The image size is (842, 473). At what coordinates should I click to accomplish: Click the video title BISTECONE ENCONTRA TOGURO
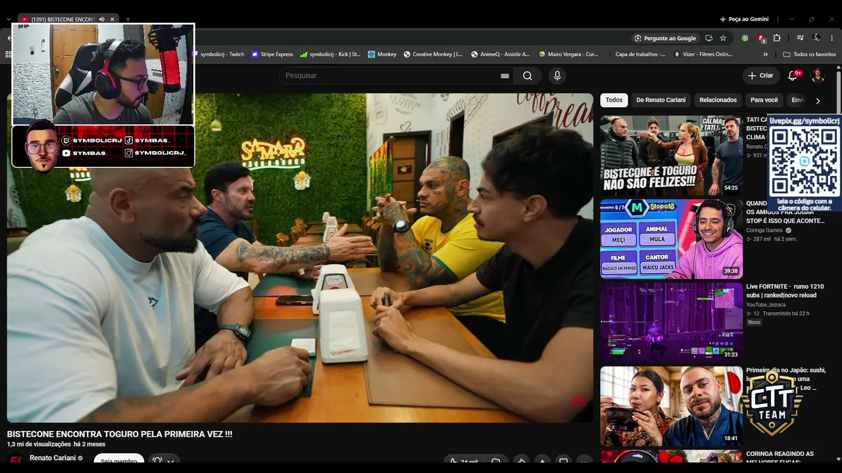click(120, 434)
